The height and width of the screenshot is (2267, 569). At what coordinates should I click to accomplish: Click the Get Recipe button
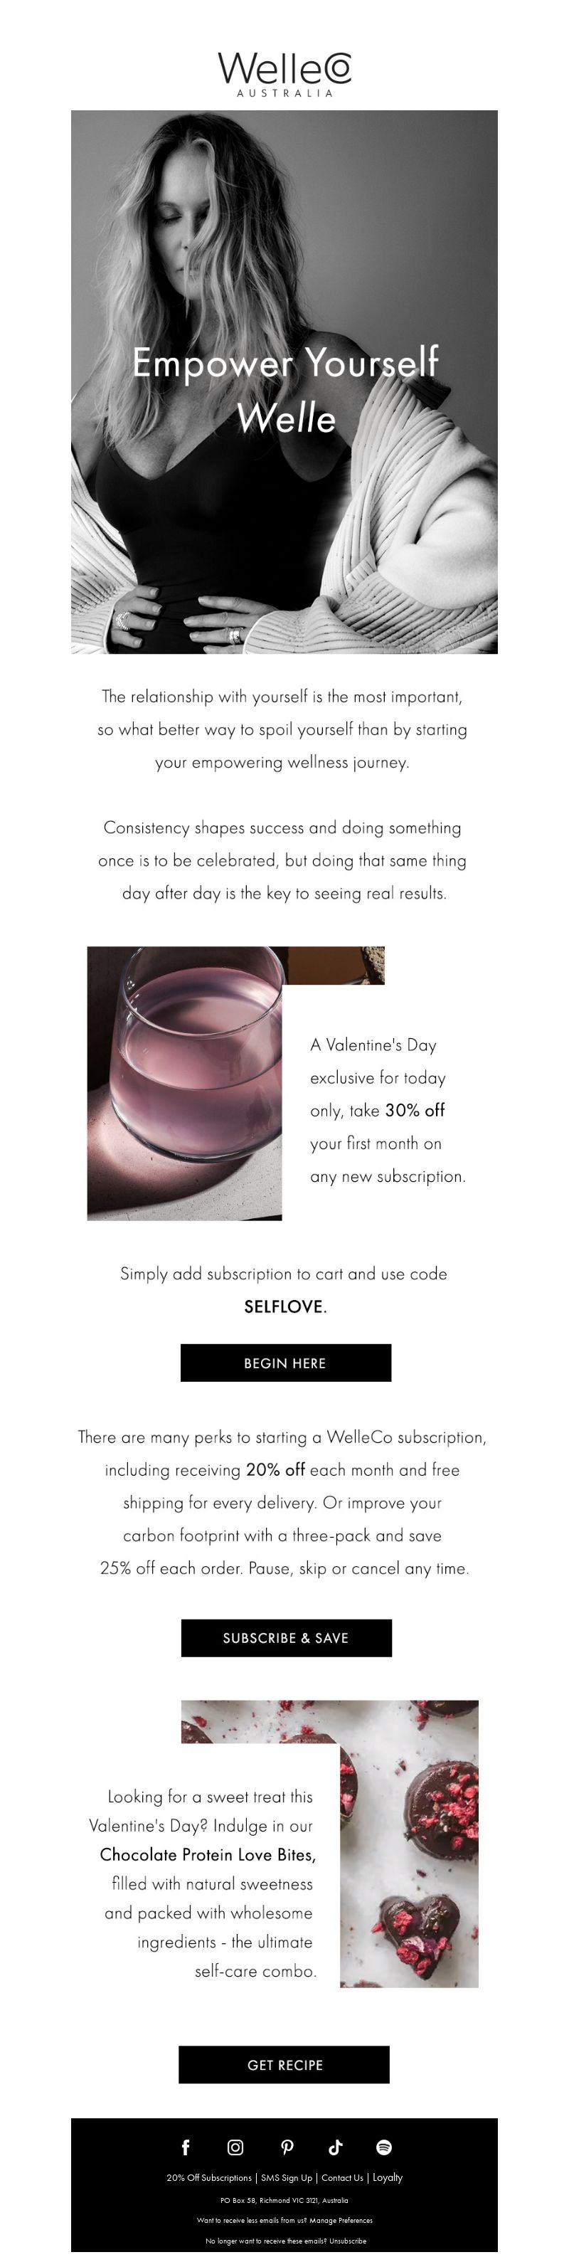coord(284,2063)
